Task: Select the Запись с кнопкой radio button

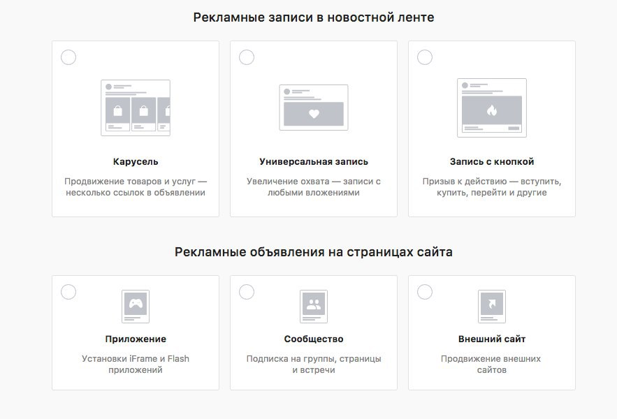Action: click(425, 57)
